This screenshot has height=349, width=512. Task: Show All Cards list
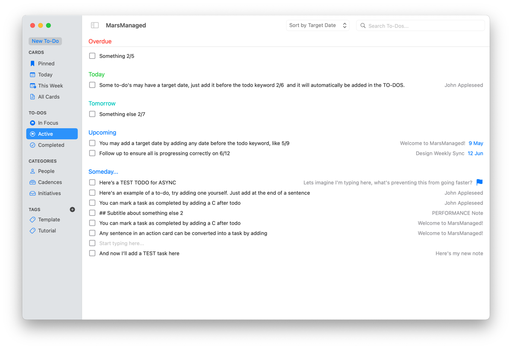coord(52,97)
